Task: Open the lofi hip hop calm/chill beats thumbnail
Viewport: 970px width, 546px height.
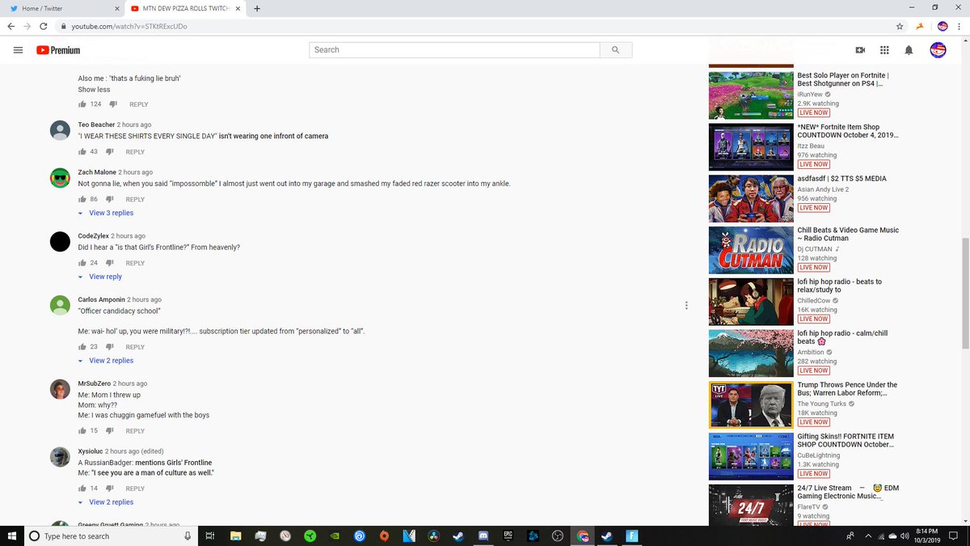Action: coord(751,354)
